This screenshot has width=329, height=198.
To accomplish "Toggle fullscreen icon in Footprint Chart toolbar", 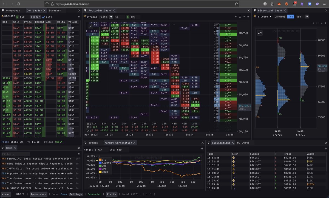I will (x=240, y=17).
